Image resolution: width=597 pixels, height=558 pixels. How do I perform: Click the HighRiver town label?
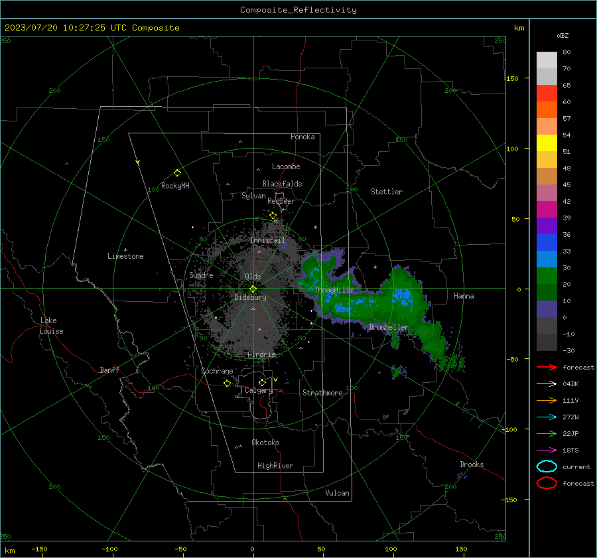click(x=275, y=466)
